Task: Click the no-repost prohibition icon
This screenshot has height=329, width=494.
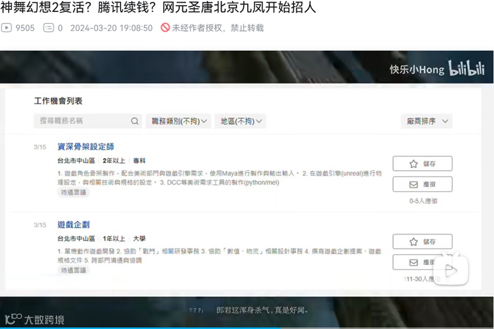Action: (x=165, y=27)
